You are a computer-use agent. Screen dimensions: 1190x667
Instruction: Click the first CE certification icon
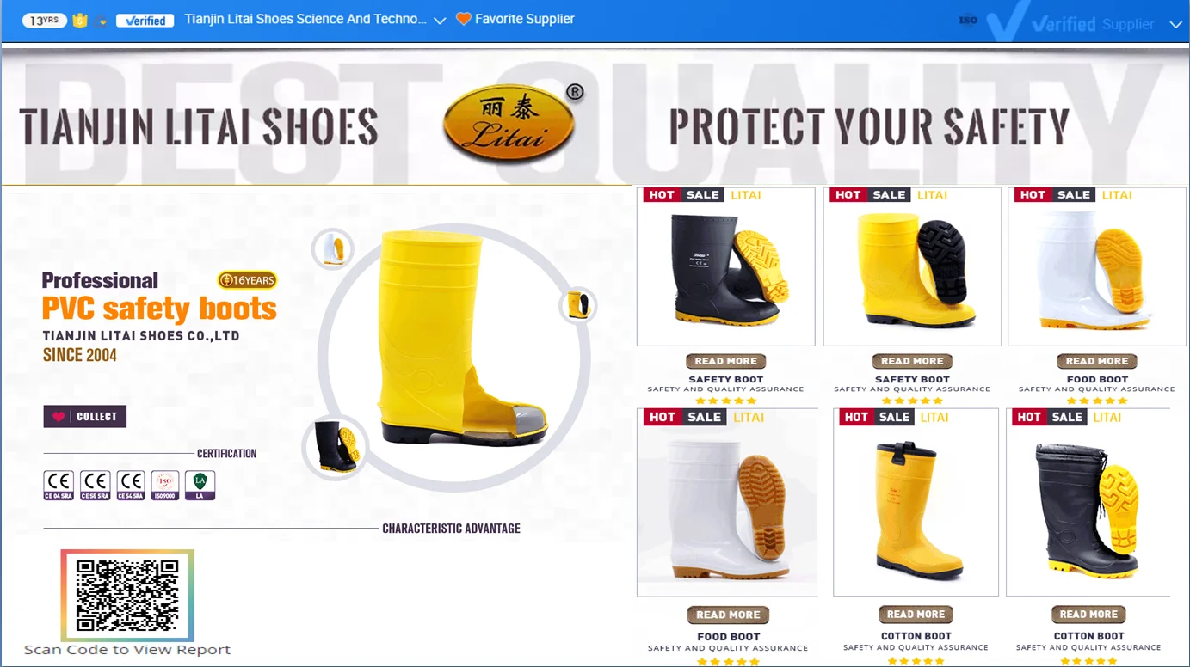[59, 486]
